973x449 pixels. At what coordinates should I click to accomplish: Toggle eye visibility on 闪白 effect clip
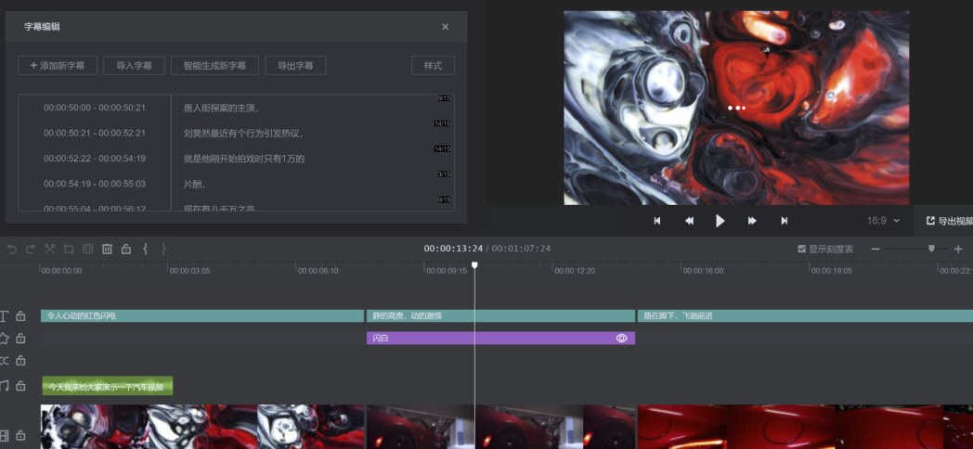click(x=622, y=338)
